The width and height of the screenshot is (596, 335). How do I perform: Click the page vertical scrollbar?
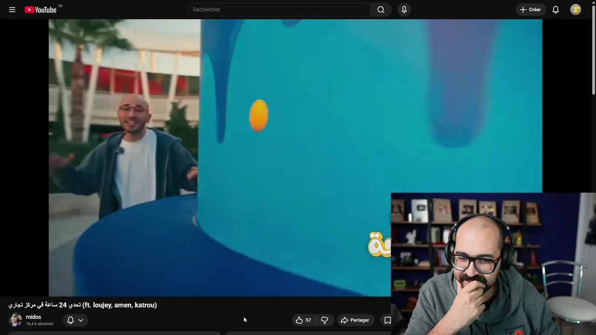click(593, 51)
